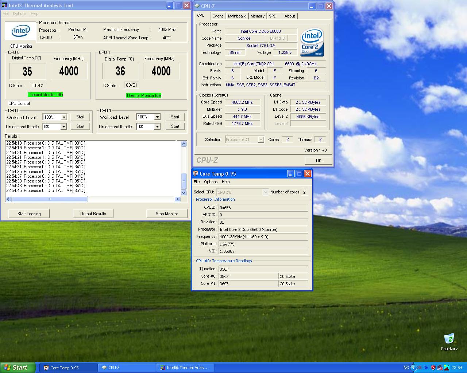Open Help menu in Core Temp
The width and height of the screenshot is (467, 373).
(226, 182)
